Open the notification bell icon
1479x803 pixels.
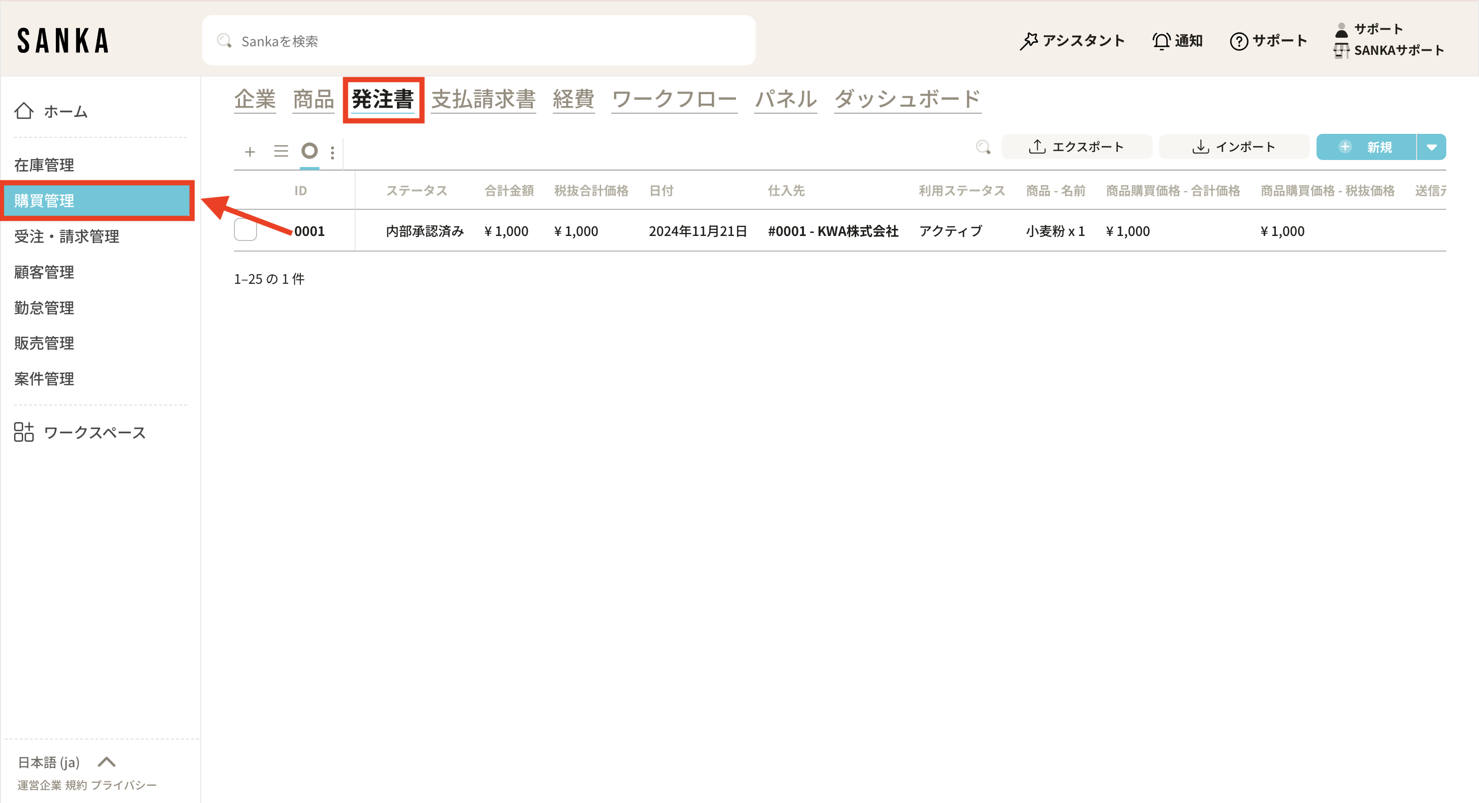tap(1161, 41)
